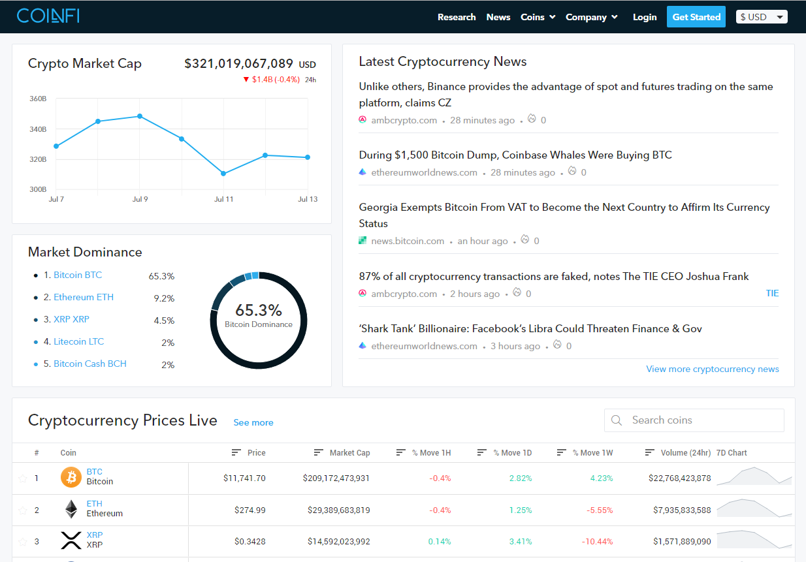Click the XRP logo icon in the price table
806x562 pixels.
tap(71, 540)
